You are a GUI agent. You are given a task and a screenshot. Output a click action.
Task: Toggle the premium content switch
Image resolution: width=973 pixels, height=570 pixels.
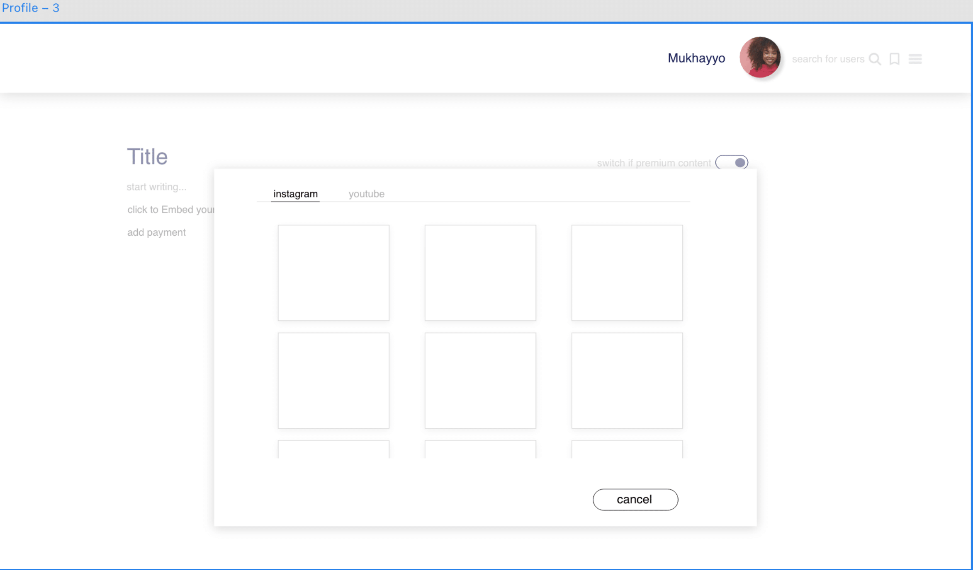[732, 162]
